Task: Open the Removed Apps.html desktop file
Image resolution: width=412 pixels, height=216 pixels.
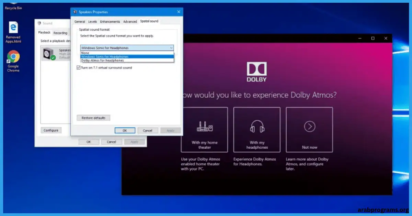Action: tap(13, 32)
